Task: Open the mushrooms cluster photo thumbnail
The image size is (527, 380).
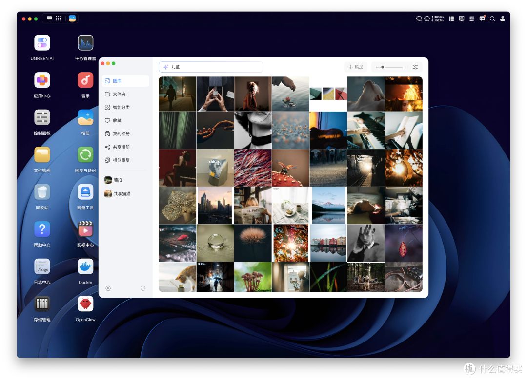Action: point(253,277)
